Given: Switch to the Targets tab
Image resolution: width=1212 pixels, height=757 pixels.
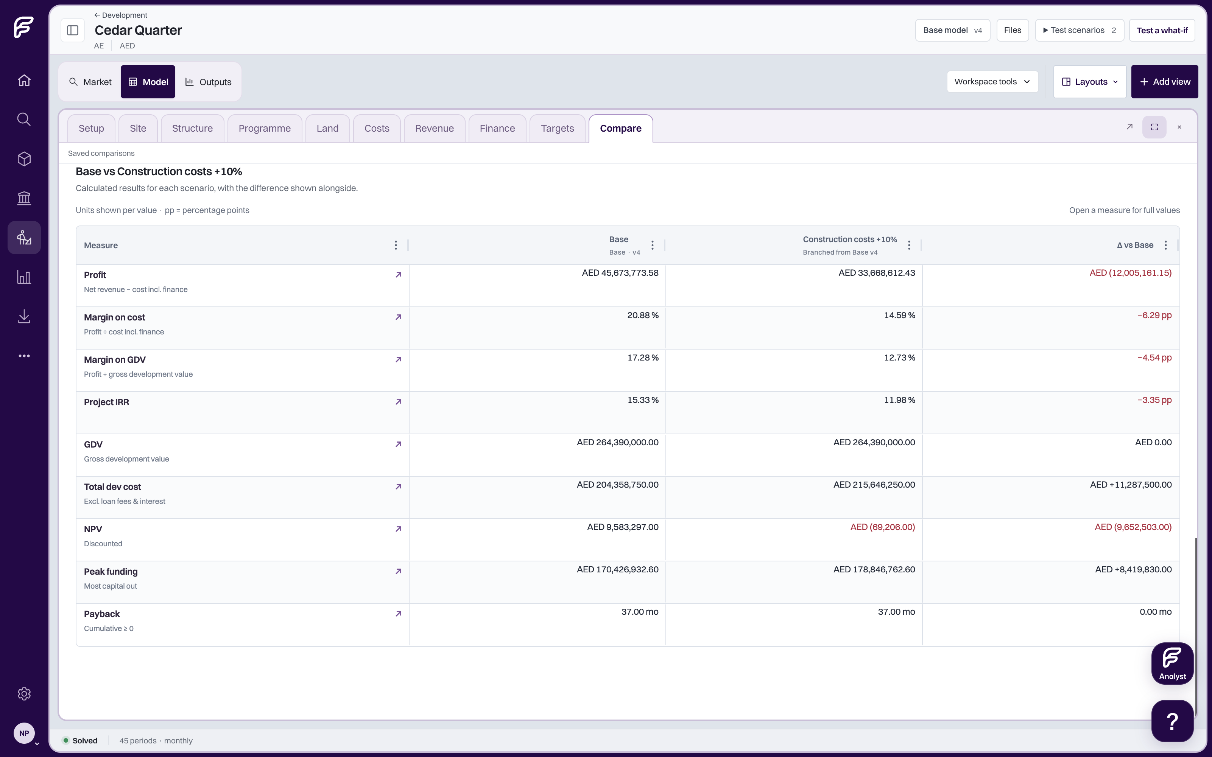Looking at the screenshot, I should click(558, 129).
